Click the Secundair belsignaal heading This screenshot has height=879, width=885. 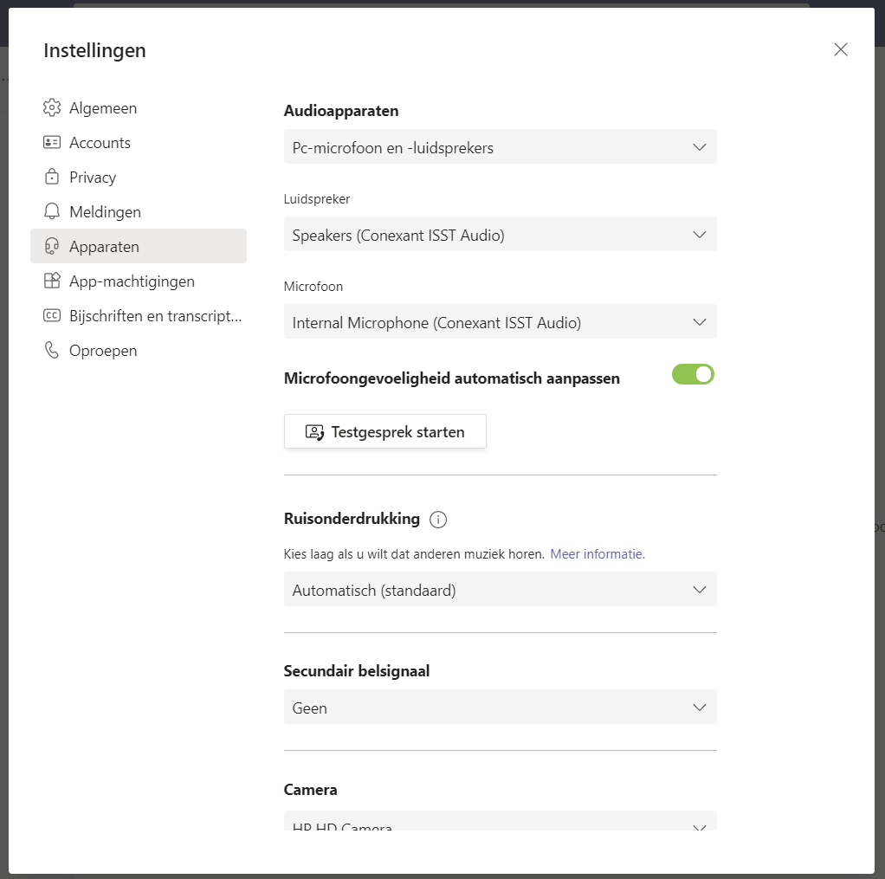click(357, 670)
